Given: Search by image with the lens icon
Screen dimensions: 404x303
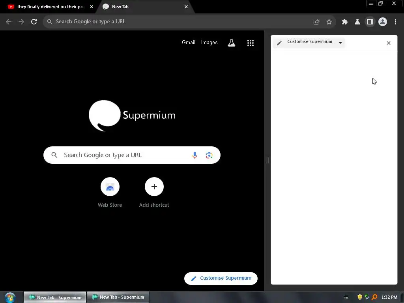Looking at the screenshot, I should pyautogui.click(x=209, y=155).
